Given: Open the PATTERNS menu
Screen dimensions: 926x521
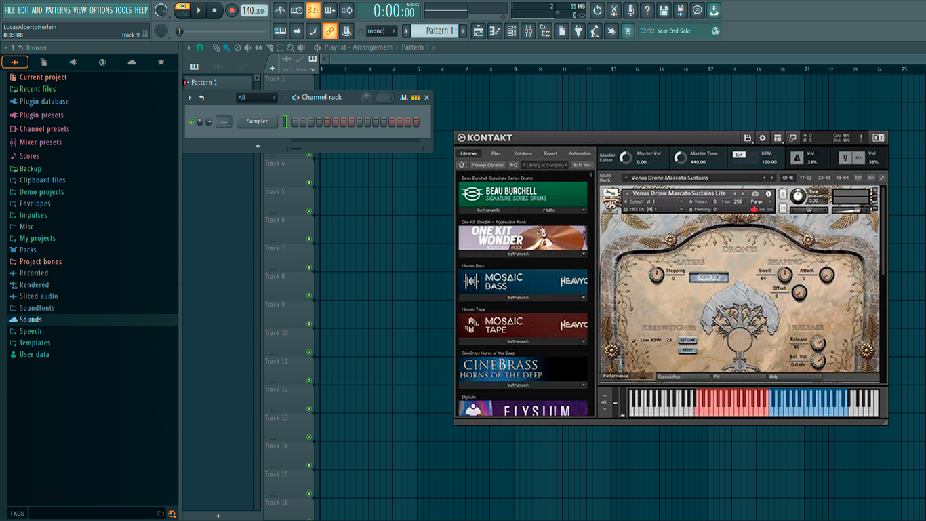Looking at the screenshot, I should 58,10.
